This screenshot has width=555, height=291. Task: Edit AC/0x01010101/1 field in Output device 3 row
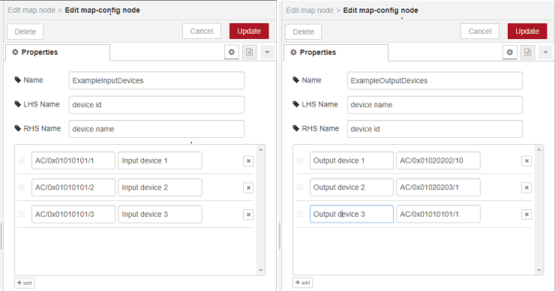438,214
